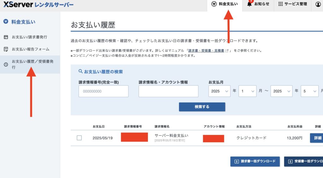The image size is (323, 178).
Task: Switch to the 料金支払い top tab
Action: [225, 4]
